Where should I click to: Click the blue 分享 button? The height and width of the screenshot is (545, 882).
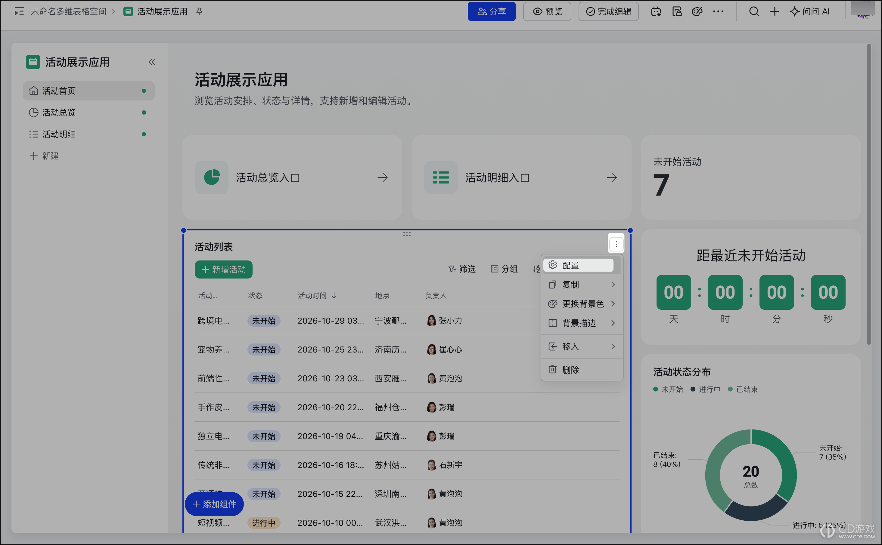pyautogui.click(x=492, y=11)
